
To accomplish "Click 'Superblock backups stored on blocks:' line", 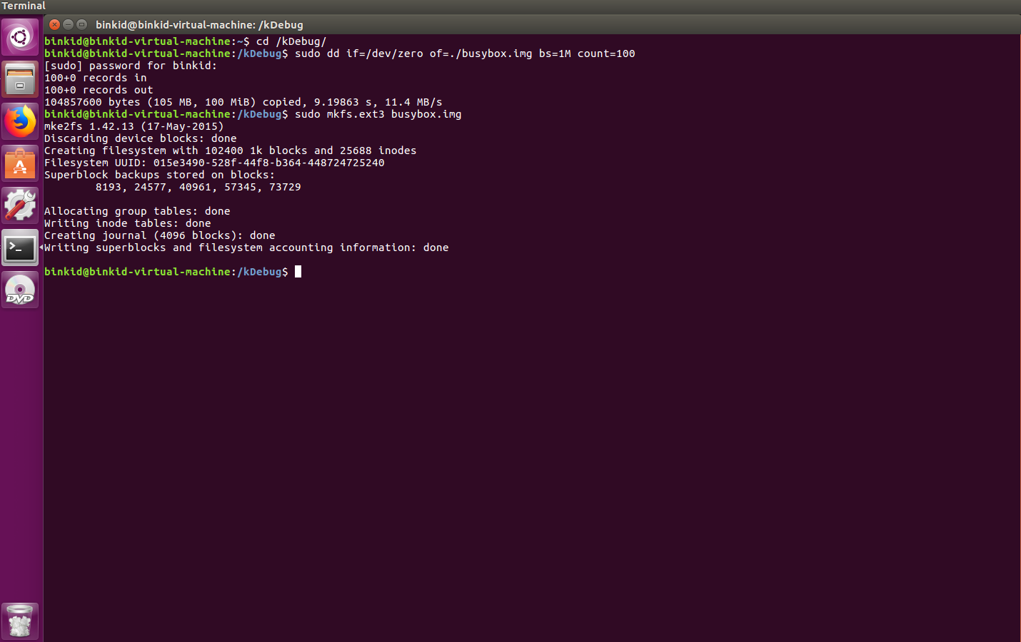I will coord(160,175).
